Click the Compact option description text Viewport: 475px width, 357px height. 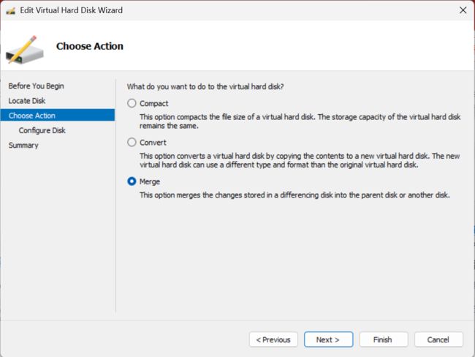pos(300,121)
